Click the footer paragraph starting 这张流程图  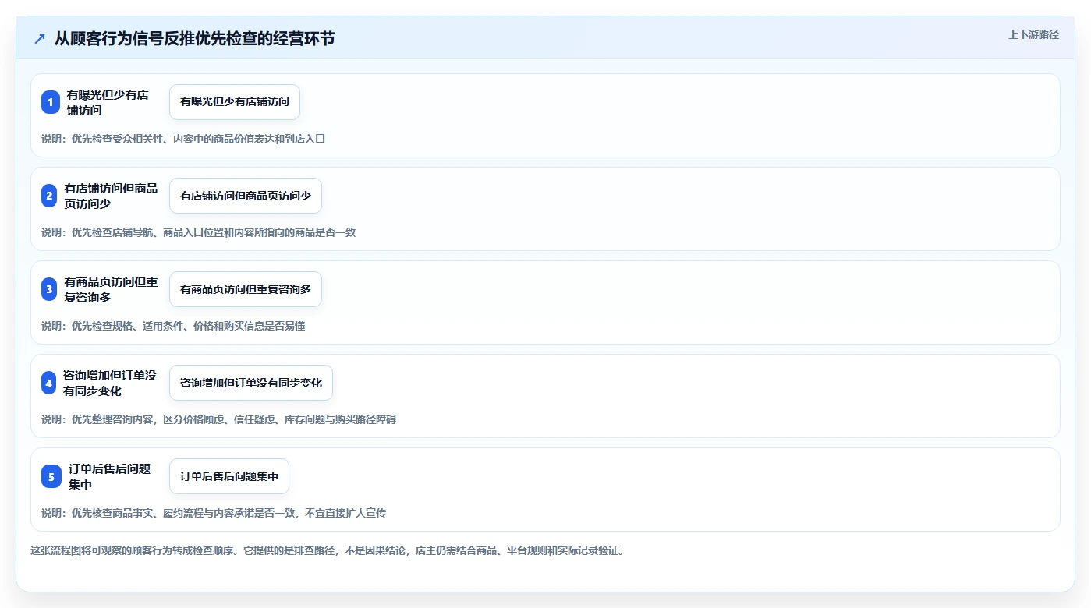coord(328,550)
